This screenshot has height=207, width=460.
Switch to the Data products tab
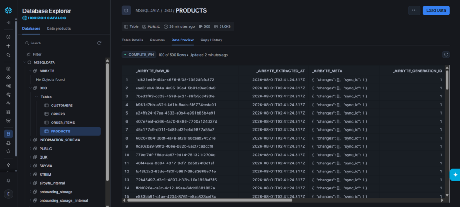[59, 28]
